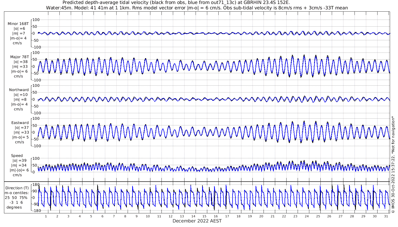Click '|m-o|= 4' under Northward
Image resolution: width=398 pixels, height=227 pixels.
19,104
